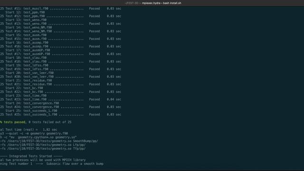Select the 'Test #15: test_ausm.f90' result line
This screenshot has height=171, width=304.
pos(61,39)
